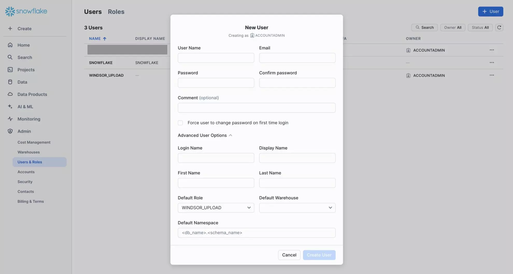Click the Search magnifier icon in sidebar
The width and height of the screenshot is (513, 274).
pos(10,57)
